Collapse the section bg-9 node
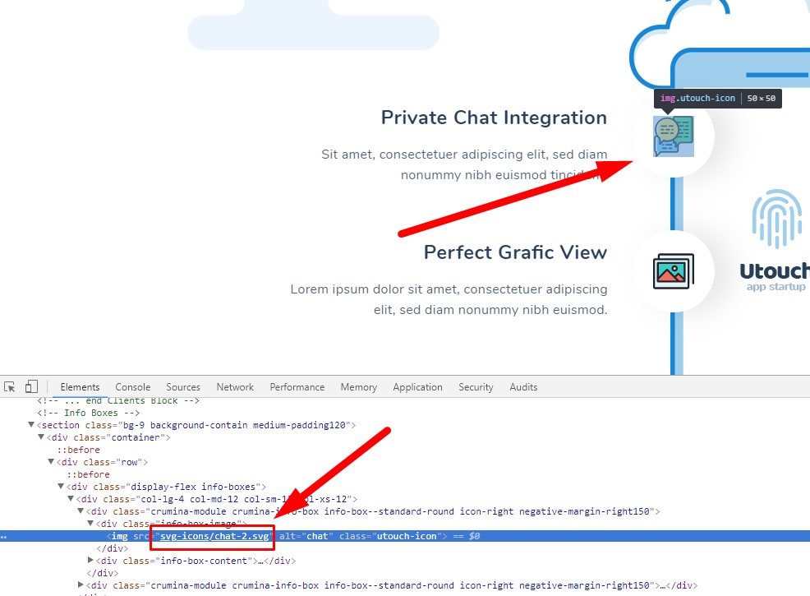 31,425
